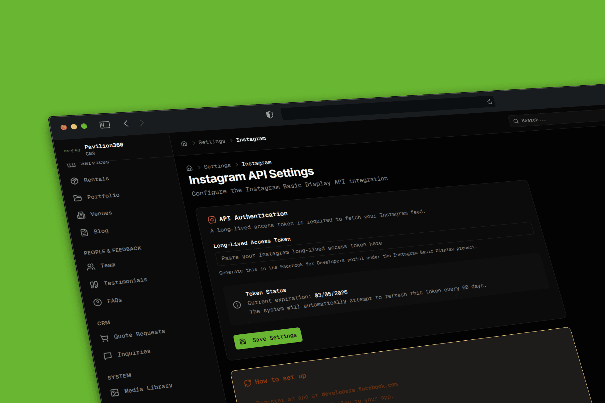Click the Save Settings button

click(268, 338)
